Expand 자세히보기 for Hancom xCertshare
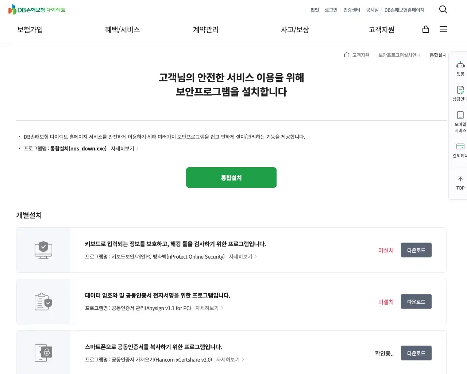Viewport: 467px width, 374px height. click(x=230, y=360)
